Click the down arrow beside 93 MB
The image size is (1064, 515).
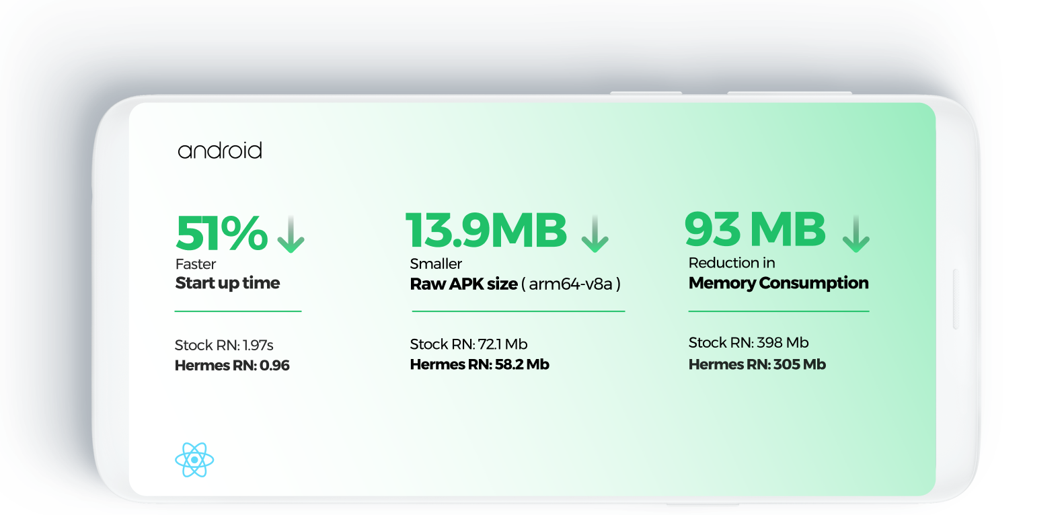pyautogui.click(x=856, y=233)
